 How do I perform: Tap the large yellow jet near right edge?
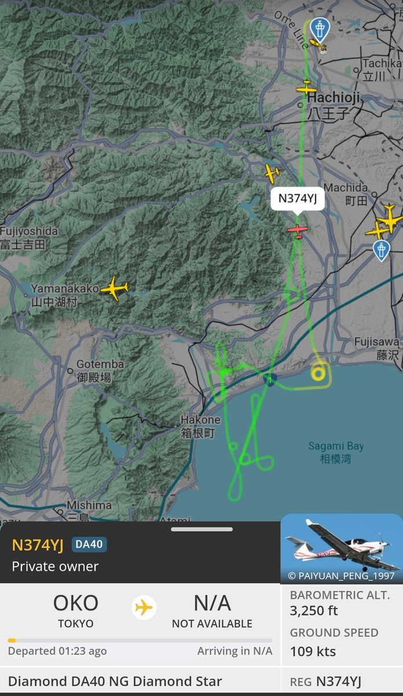pos(390,219)
